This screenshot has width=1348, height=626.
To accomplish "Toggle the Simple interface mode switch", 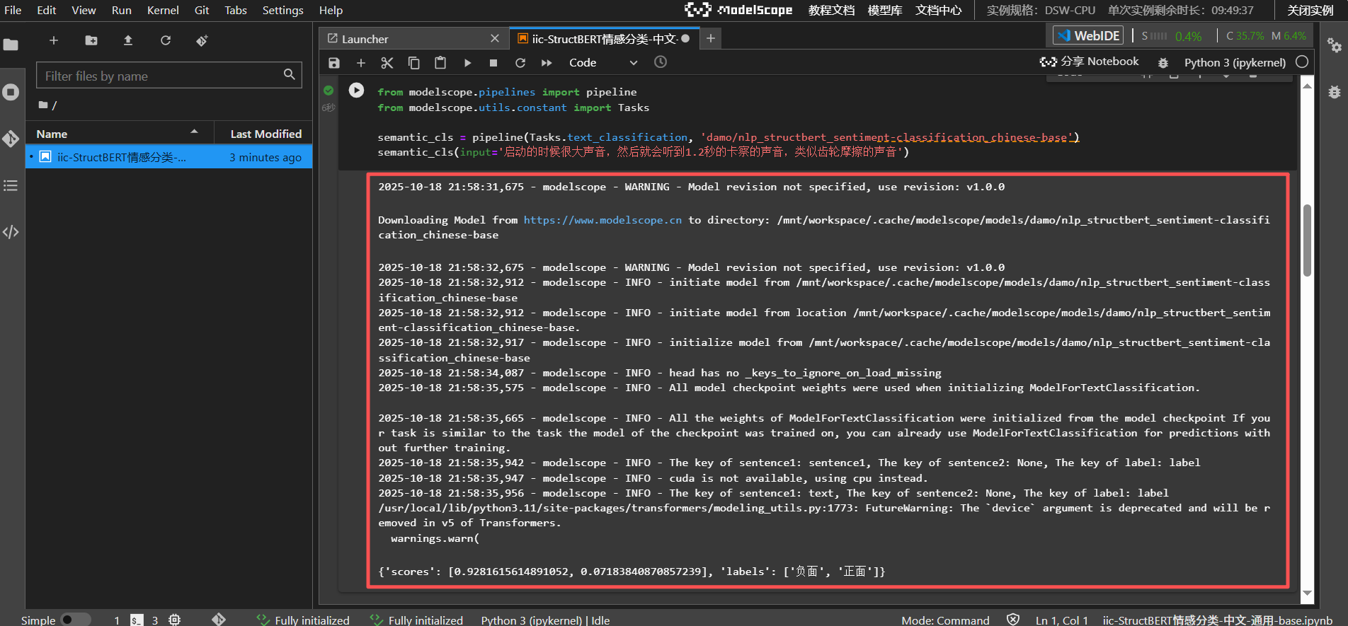I will tap(76, 620).
